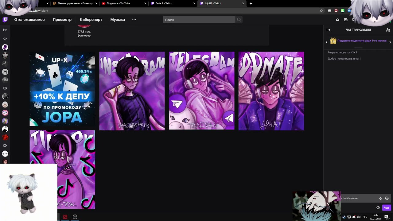Open the 'Отслеживаемое' navigation tab
This screenshot has width=393, height=221.
tap(29, 20)
